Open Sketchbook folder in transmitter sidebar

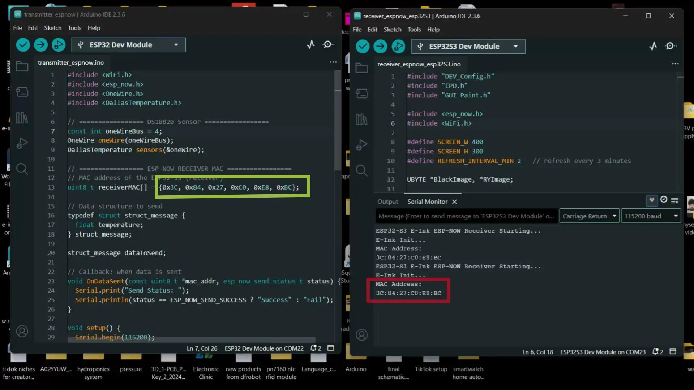point(22,66)
